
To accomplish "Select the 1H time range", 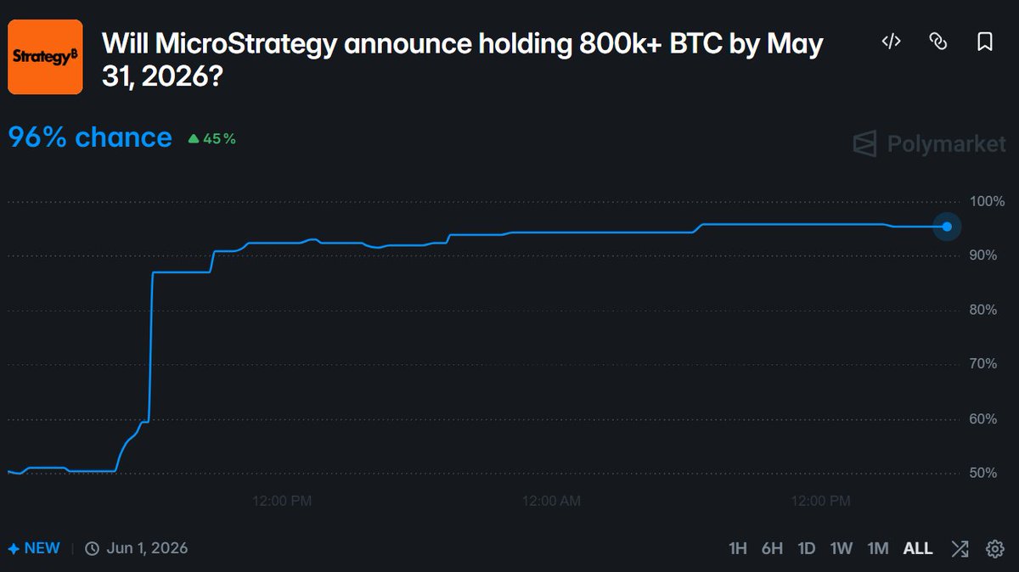I will pos(738,548).
